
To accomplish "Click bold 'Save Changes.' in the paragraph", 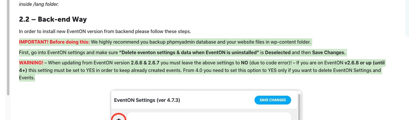I will (329, 53).
